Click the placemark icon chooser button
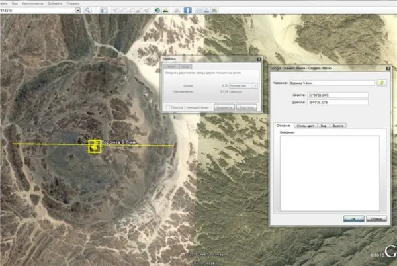Image resolution: width=397 pixels, height=266 pixels. 382,82
